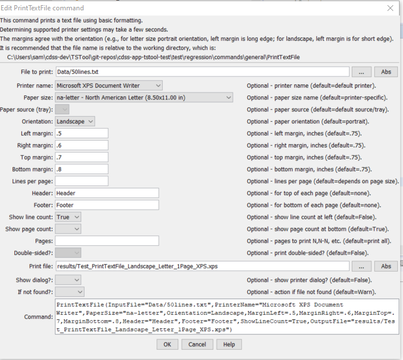
Task: Open the If not found dropdown
Action: pyautogui.click(x=70, y=292)
